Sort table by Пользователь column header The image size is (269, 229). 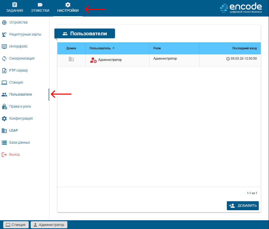pyautogui.click(x=100, y=48)
